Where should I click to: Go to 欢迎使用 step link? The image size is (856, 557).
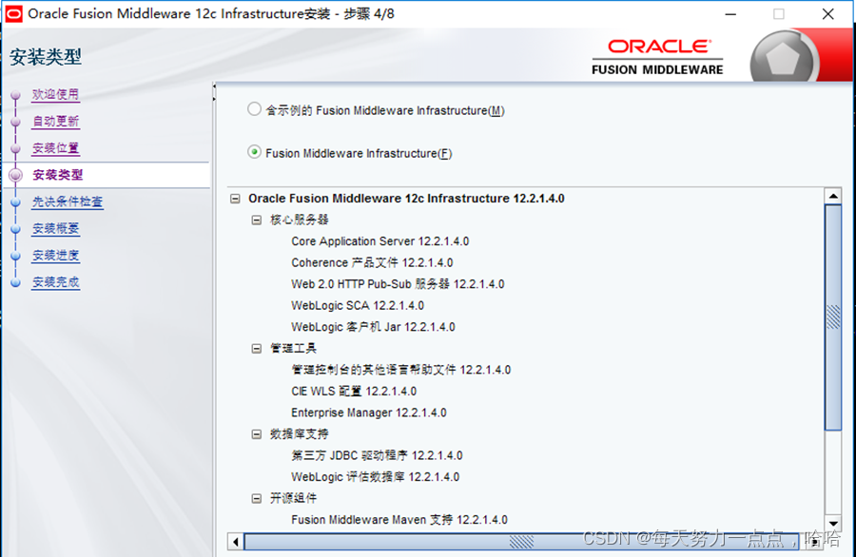point(56,94)
